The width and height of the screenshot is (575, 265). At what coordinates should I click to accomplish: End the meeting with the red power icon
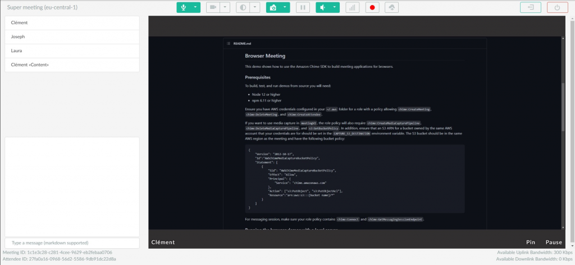(x=557, y=7)
